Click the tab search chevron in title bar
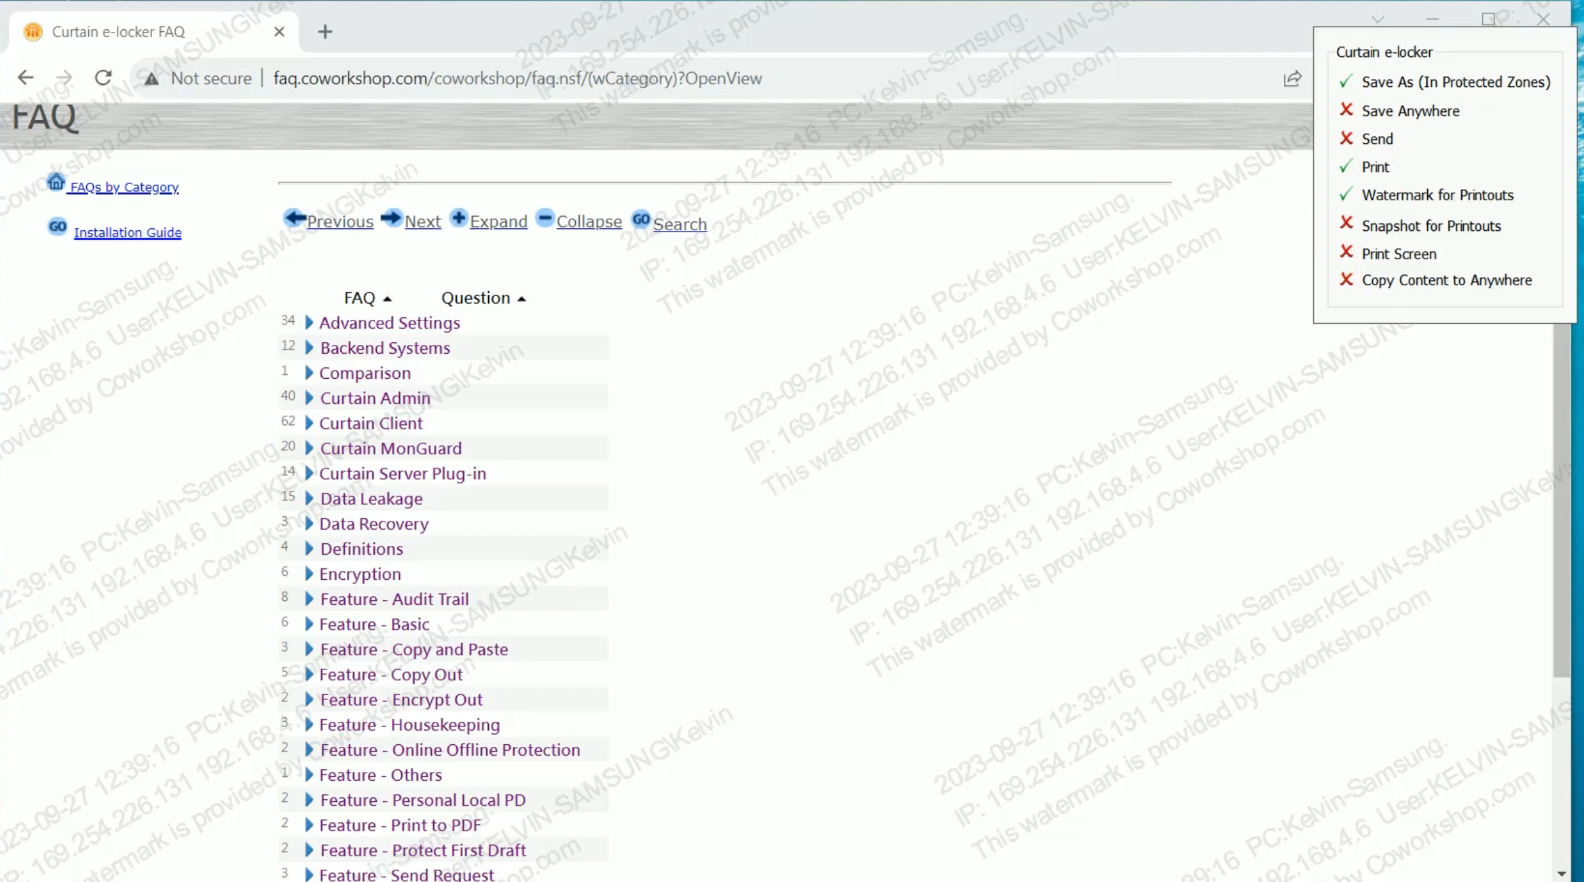Viewport: 1584px width, 882px height. click(1378, 19)
